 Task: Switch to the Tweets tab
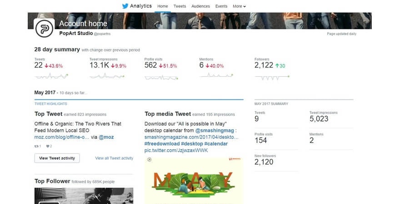pyautogui.click(x=180, y=6)
